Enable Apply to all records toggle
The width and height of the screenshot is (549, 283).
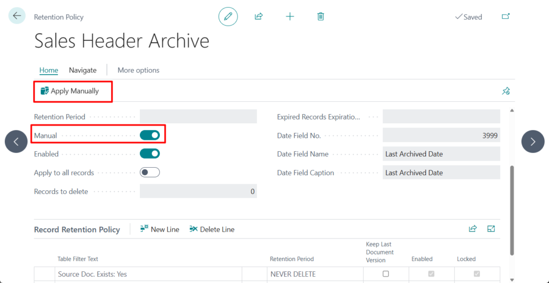[x=150, y=173]
